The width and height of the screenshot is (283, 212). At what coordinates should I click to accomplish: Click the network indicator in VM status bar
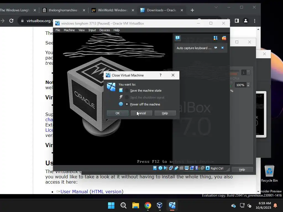pyautogui.click(x=171, y=168)
